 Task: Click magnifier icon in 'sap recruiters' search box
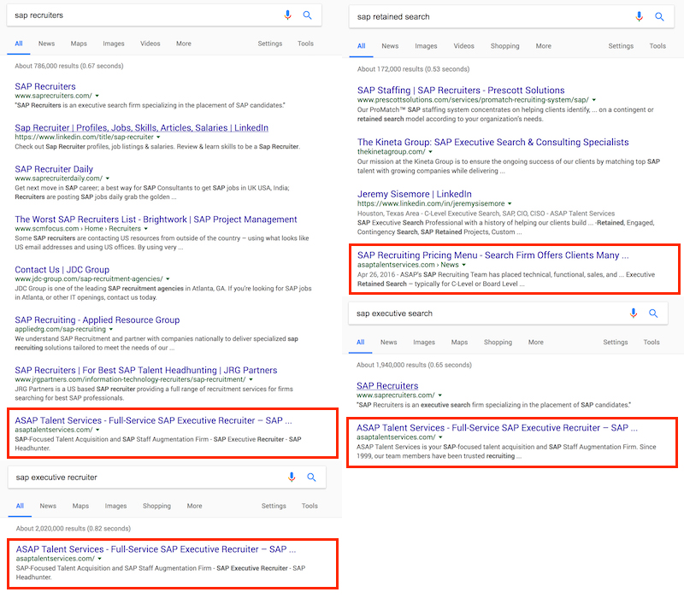[x=308, y=15]
